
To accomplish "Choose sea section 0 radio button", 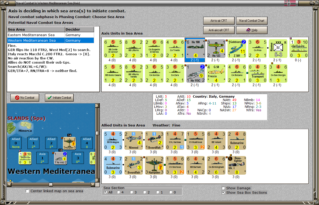I will (x=171, y=192).
